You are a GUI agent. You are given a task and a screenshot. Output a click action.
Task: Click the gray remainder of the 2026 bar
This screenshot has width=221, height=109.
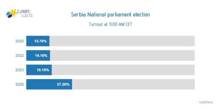(133, 84)
